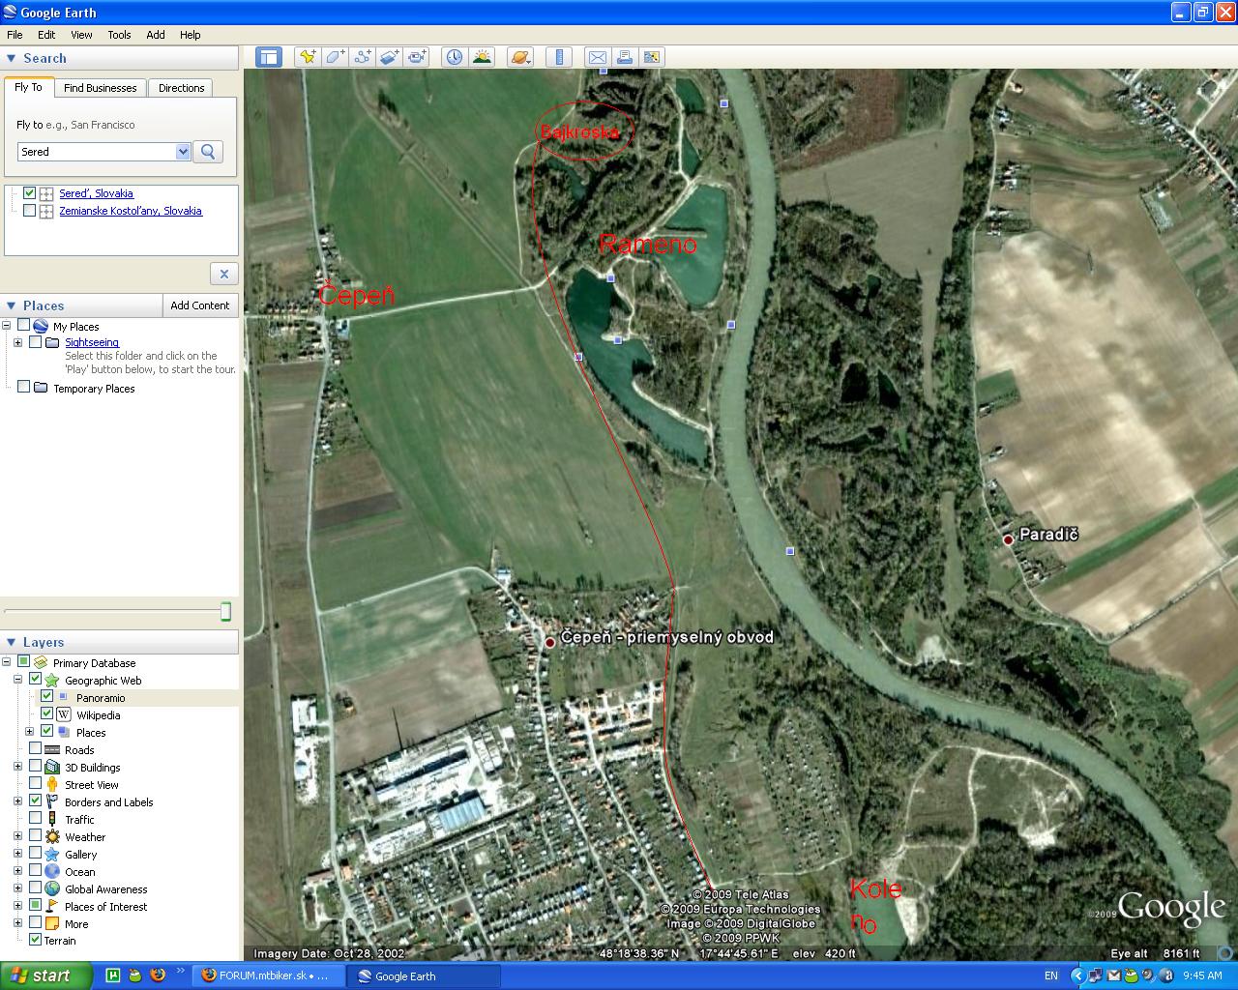The image size is (1238, 990).
Task: Uncheck the Terrain layer
Action: [x=36, y=940]
